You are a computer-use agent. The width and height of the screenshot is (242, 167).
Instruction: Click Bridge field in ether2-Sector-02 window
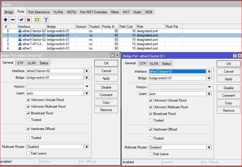coord(55,78)
